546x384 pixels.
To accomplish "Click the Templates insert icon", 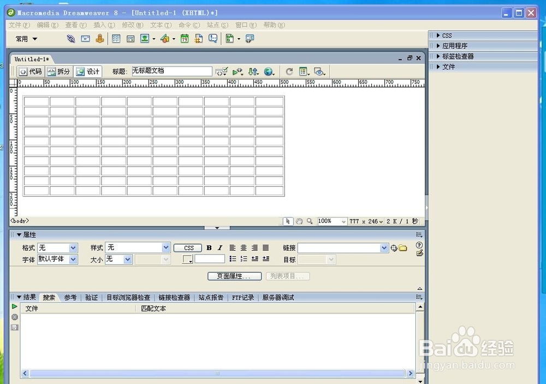I will tap(230, 39).
